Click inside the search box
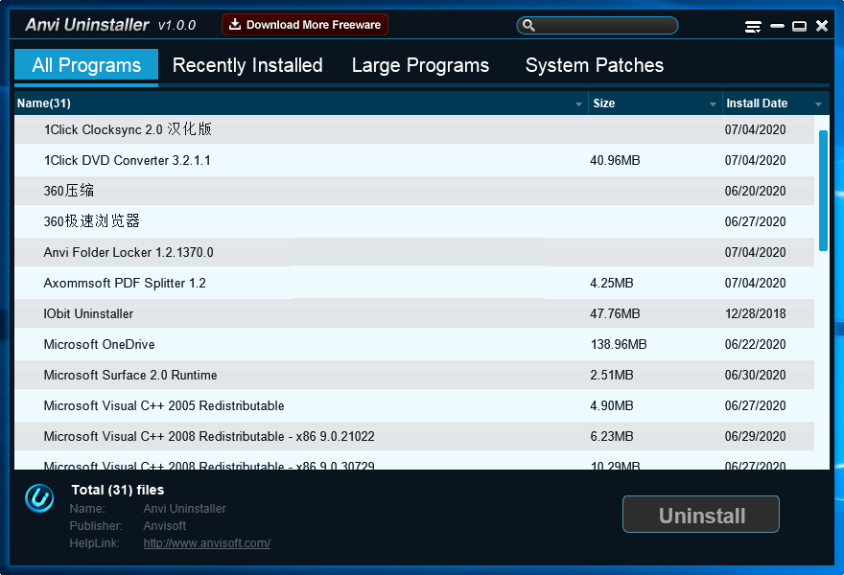 [604, 25]
